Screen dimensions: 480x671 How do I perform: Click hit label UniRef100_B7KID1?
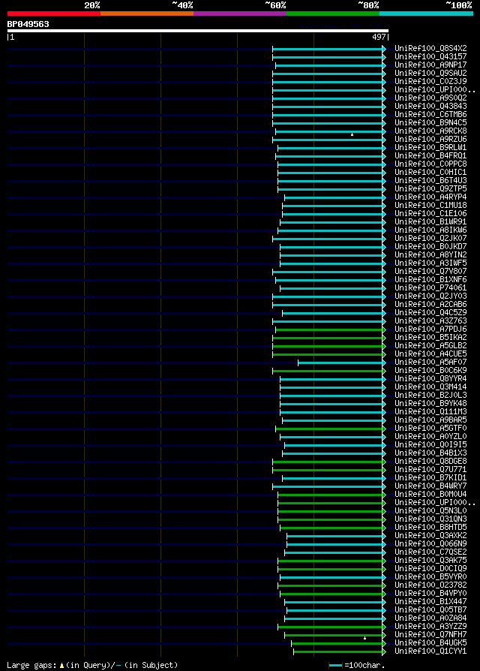430,477
